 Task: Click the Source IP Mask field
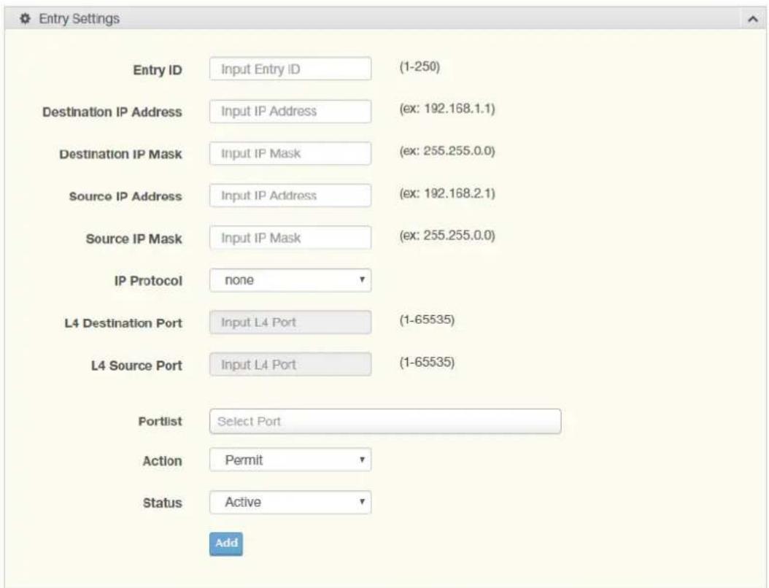[x=290, y=238]
